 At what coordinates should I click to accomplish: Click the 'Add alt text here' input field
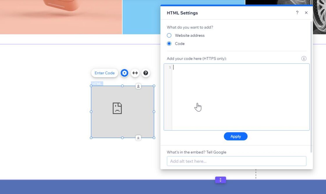tap(236, 161)
